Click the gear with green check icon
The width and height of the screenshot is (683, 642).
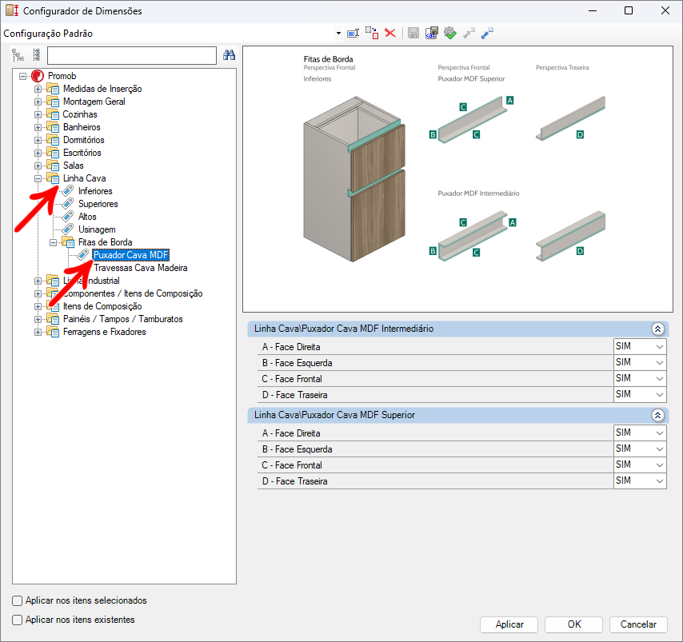pyautogui.click(x=450, y=34)
